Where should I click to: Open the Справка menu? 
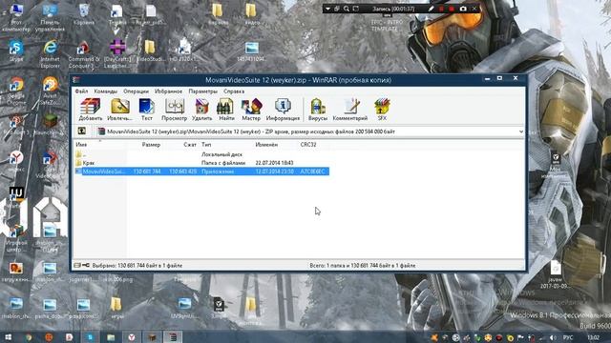coord(234,91)
